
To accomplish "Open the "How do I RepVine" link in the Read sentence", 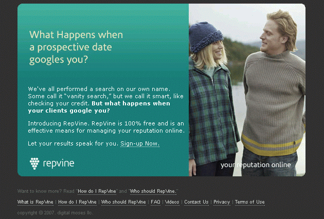I will pos(97,191).
